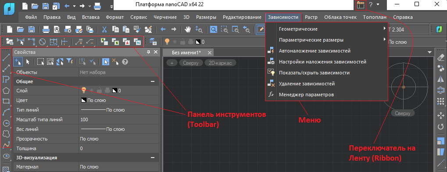The width and height of the screenshot is (447, 172).
Task: Select the Spline drawing tool
Action: pos(6,145)
